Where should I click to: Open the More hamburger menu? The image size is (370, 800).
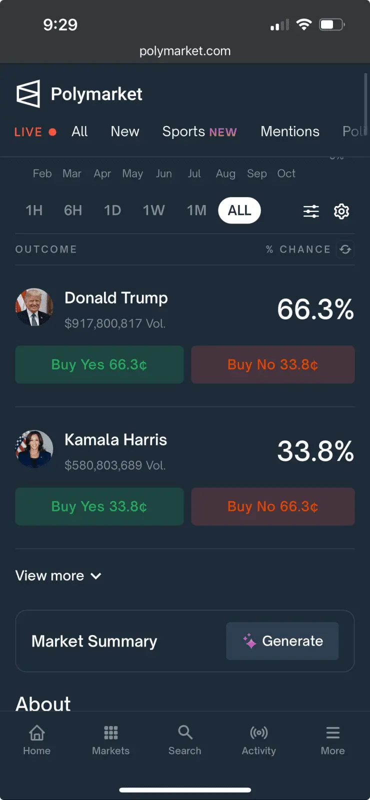point(332,733)
